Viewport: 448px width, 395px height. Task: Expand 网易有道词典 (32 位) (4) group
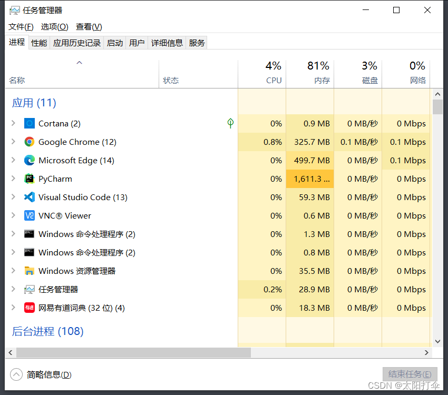(x=13, y=308)
